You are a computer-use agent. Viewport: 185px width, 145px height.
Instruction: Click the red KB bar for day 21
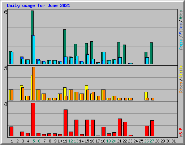click(120, 128)
